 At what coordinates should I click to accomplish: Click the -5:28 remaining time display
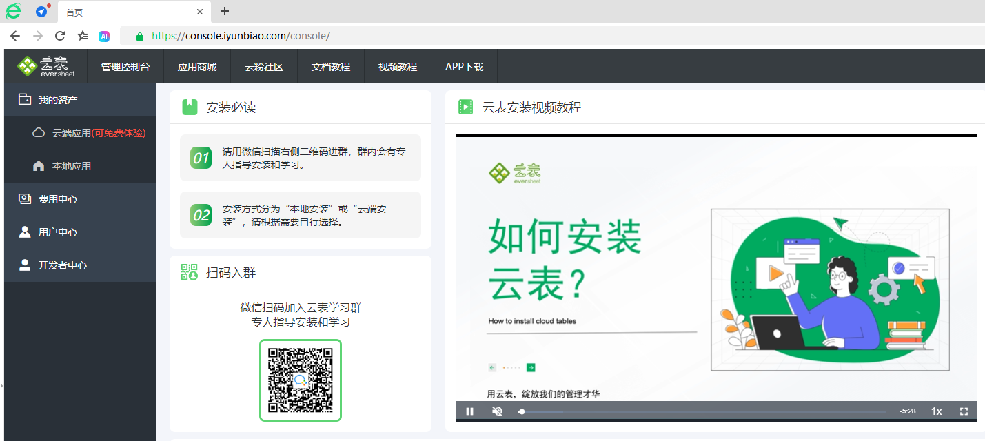[908, 411]
